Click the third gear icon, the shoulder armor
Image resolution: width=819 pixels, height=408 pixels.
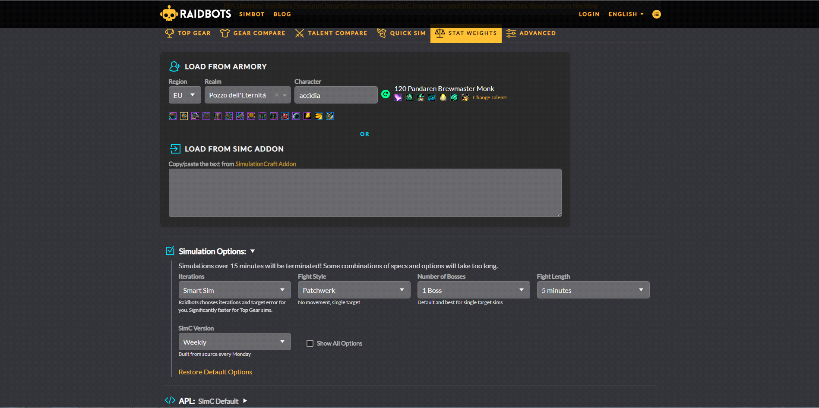[x=195, y=116]
